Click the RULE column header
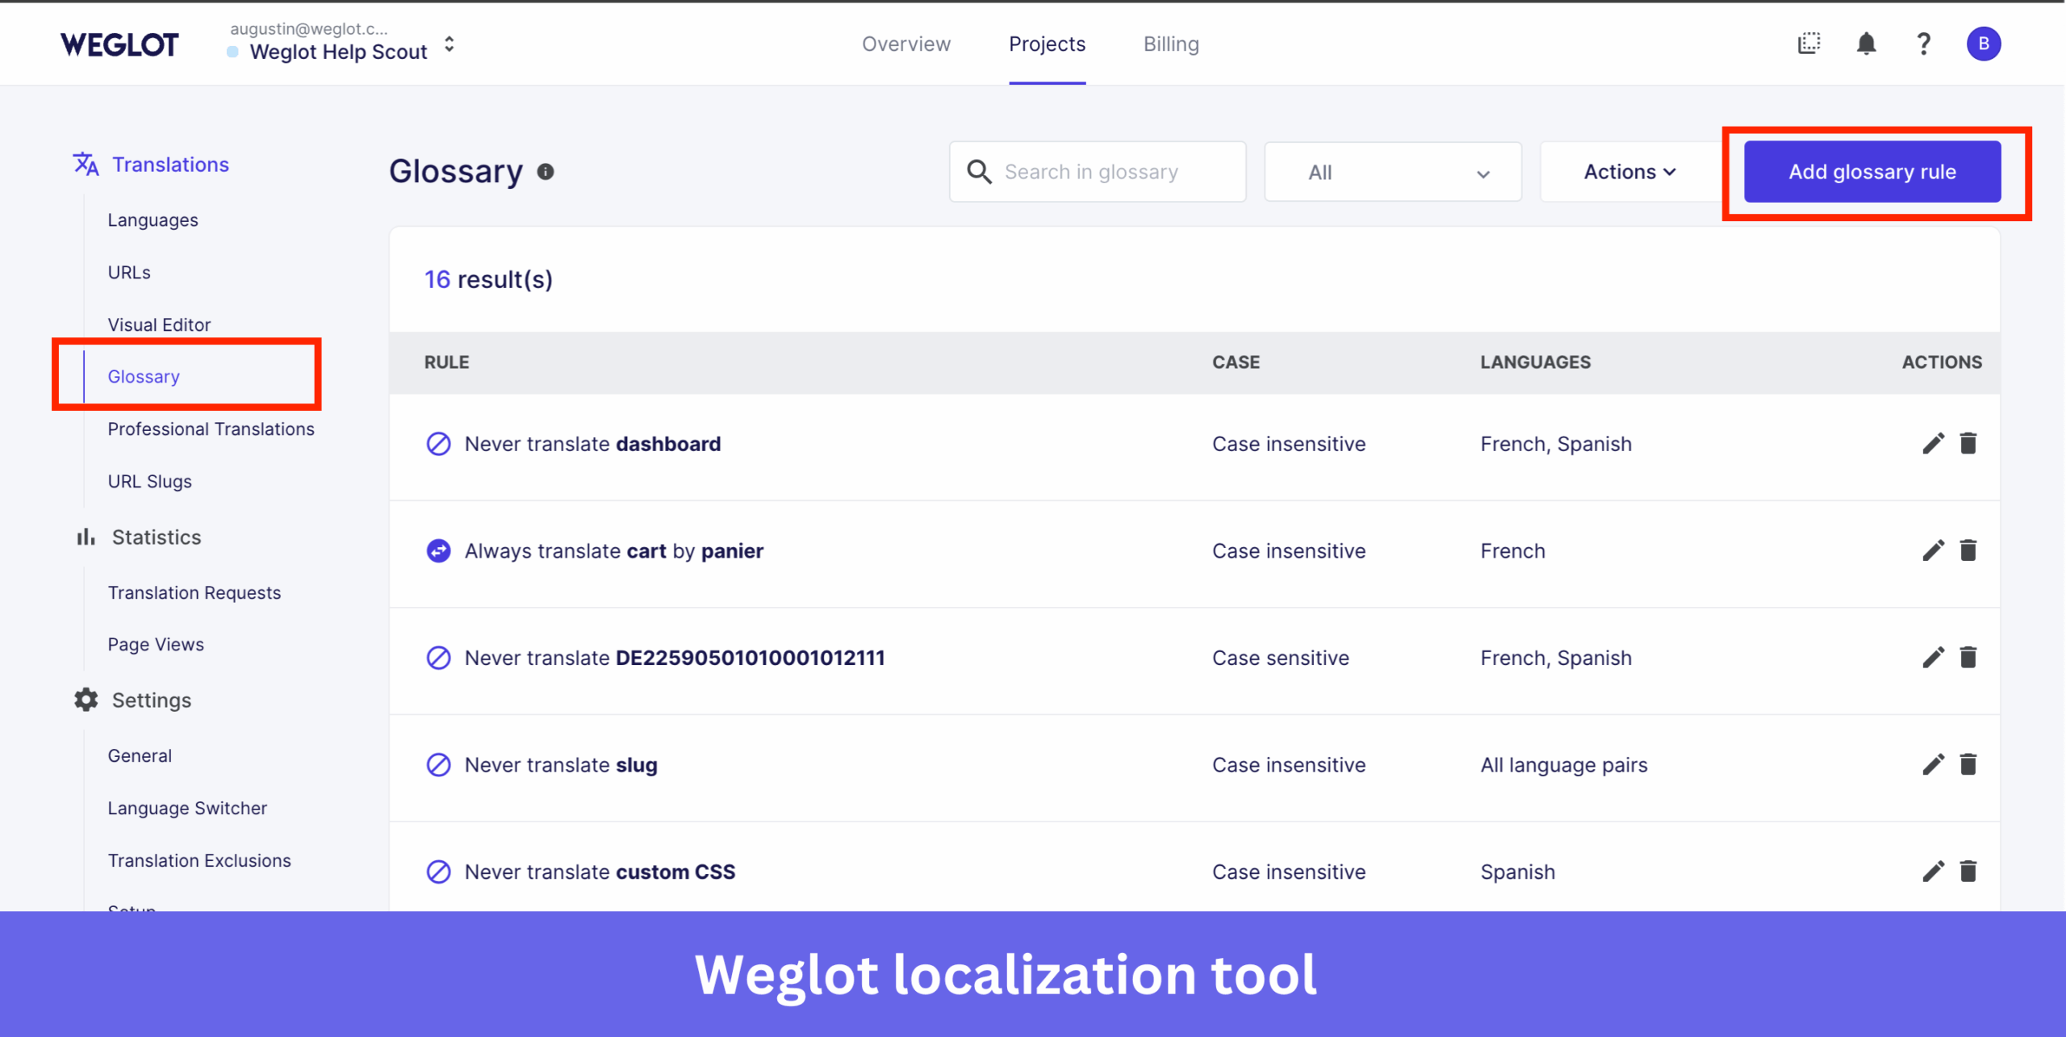2066x1037 pixels. [446, 362]
